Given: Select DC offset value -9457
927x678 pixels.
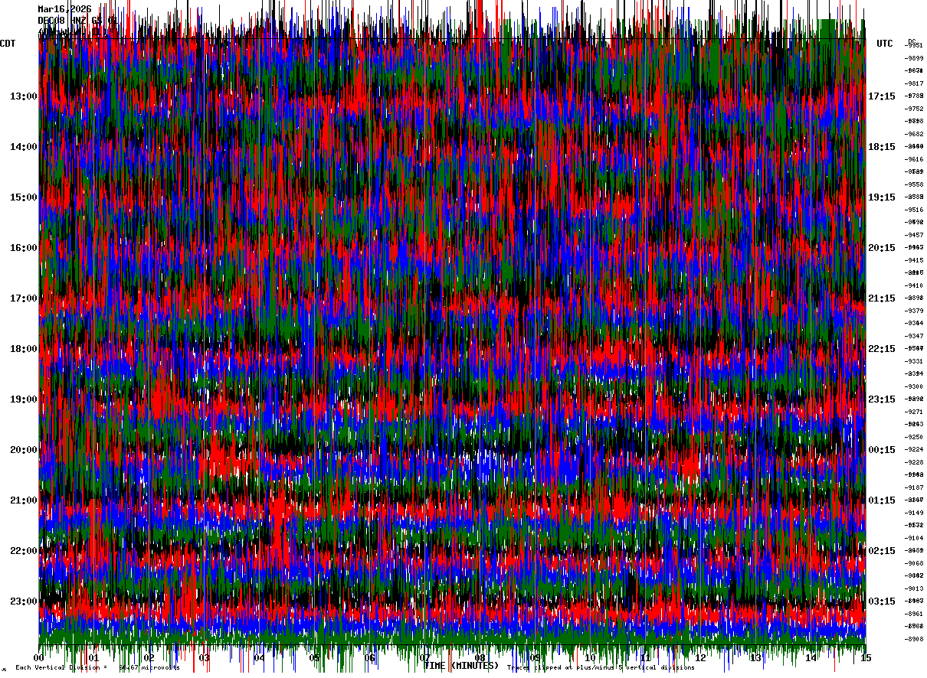Looking at the screenshot, I should pyautogui.click(x=916, y=235).
